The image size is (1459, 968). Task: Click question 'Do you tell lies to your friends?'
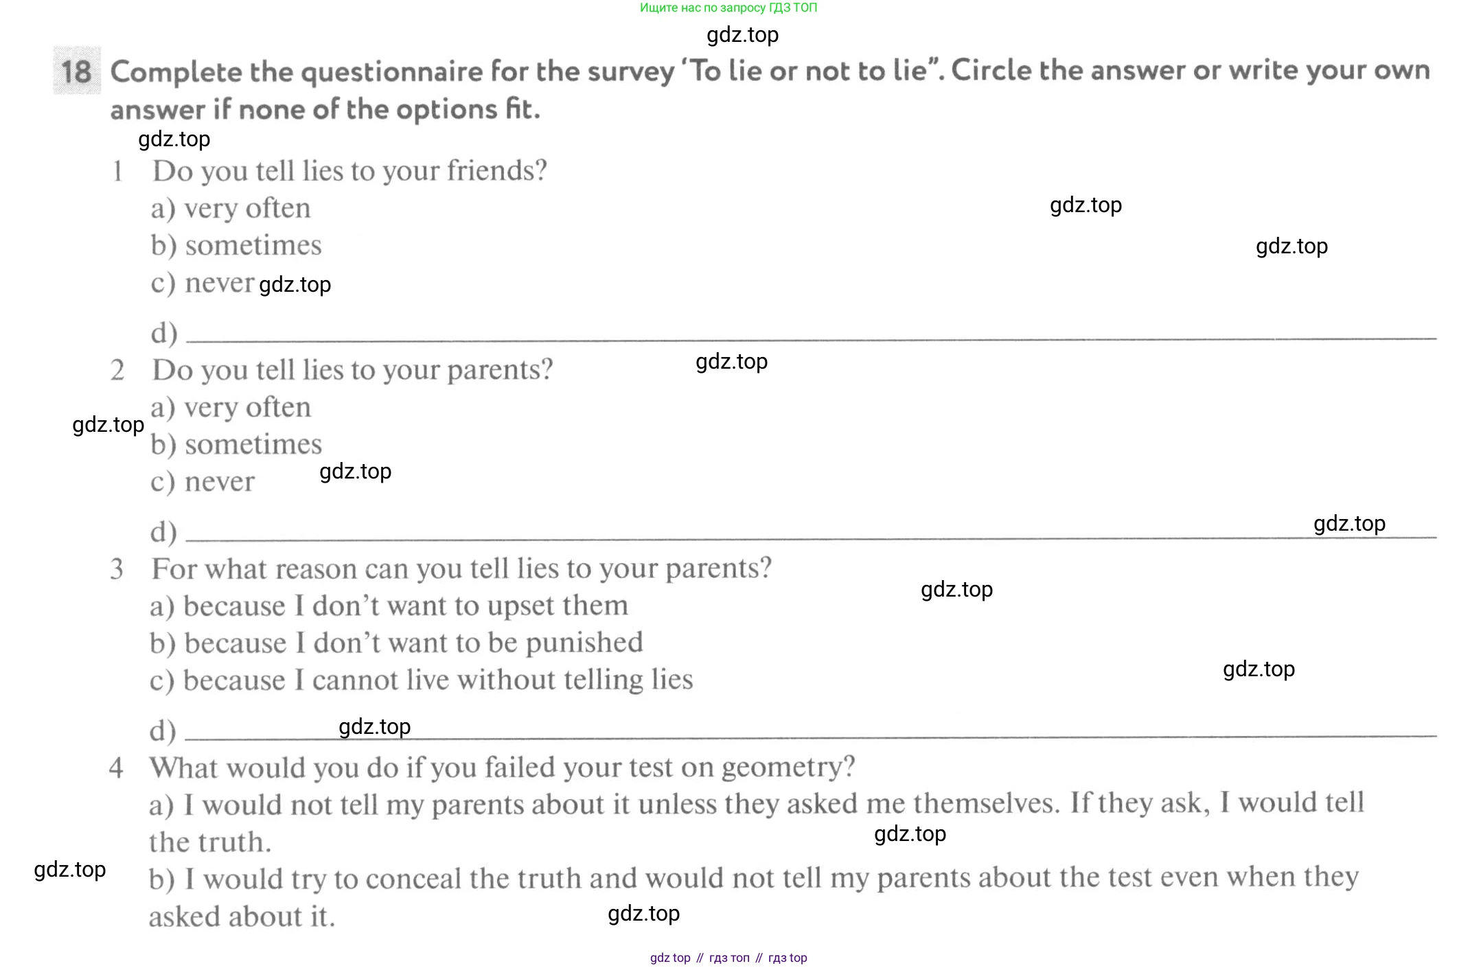(349, 171)
